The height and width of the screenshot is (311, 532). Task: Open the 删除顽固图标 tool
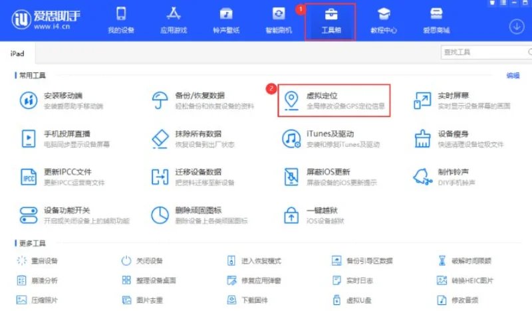[199, 215]
